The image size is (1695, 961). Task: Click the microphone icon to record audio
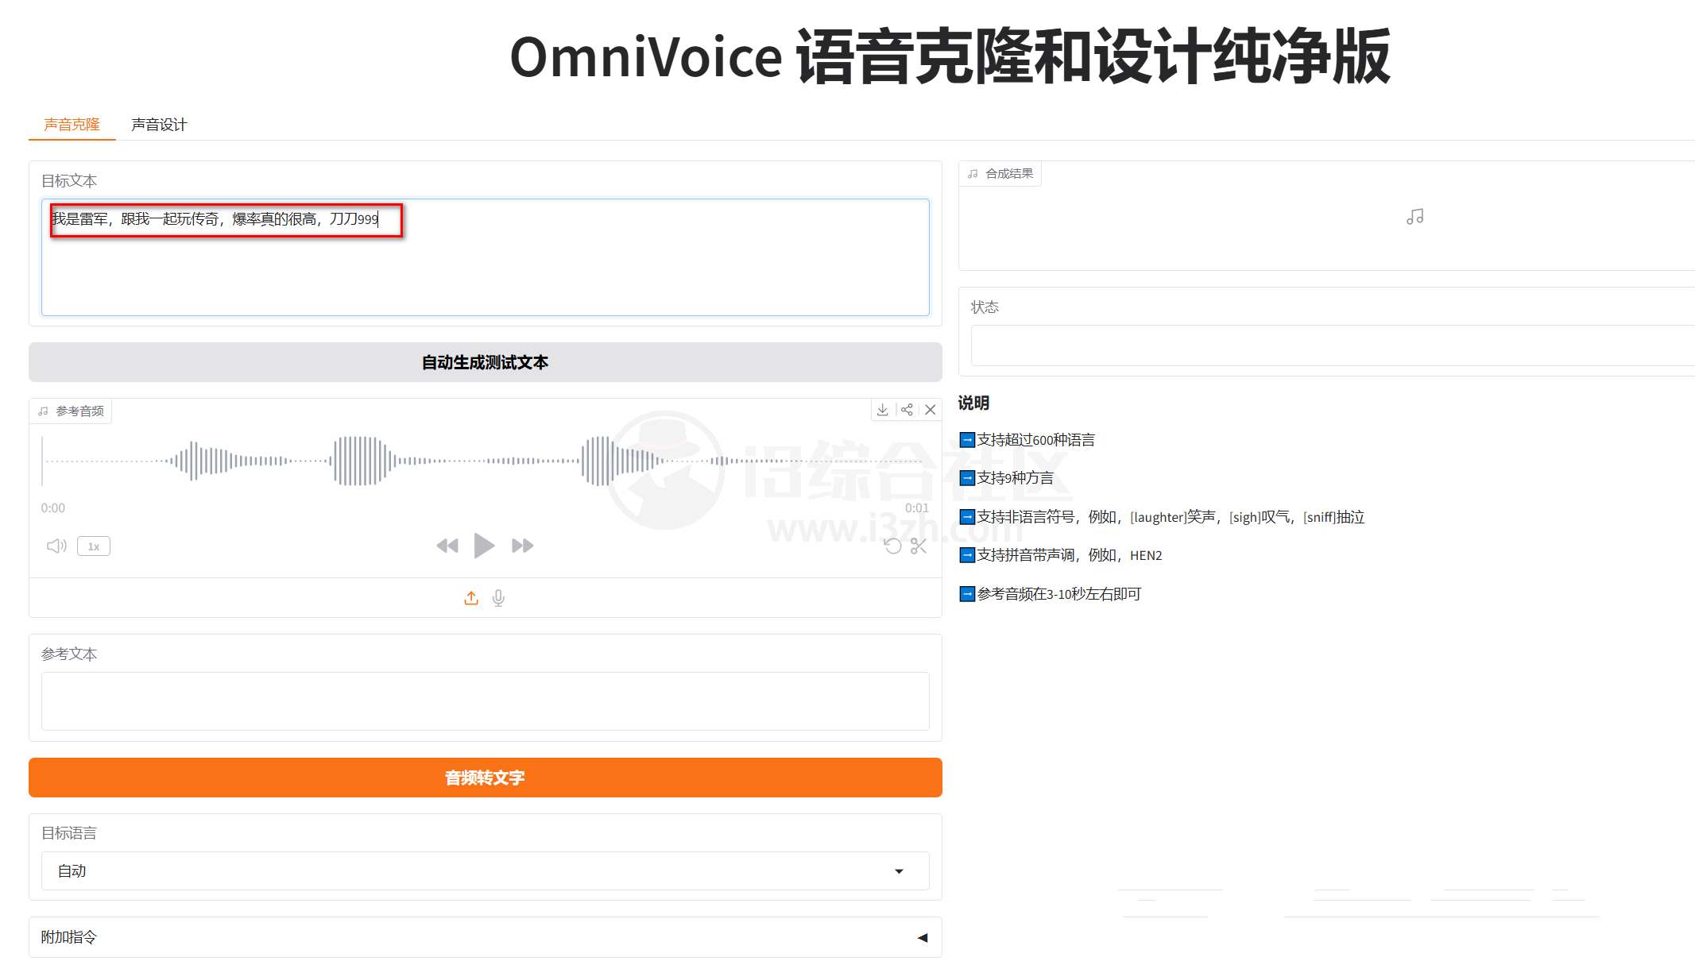[x=499, y=598]
